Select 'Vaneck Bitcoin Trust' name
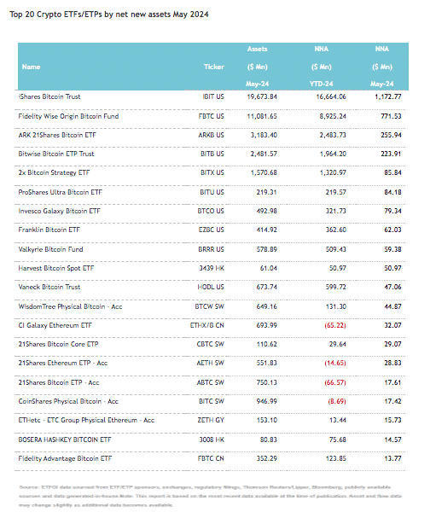The image size is (436, 524). click(49, 287)
